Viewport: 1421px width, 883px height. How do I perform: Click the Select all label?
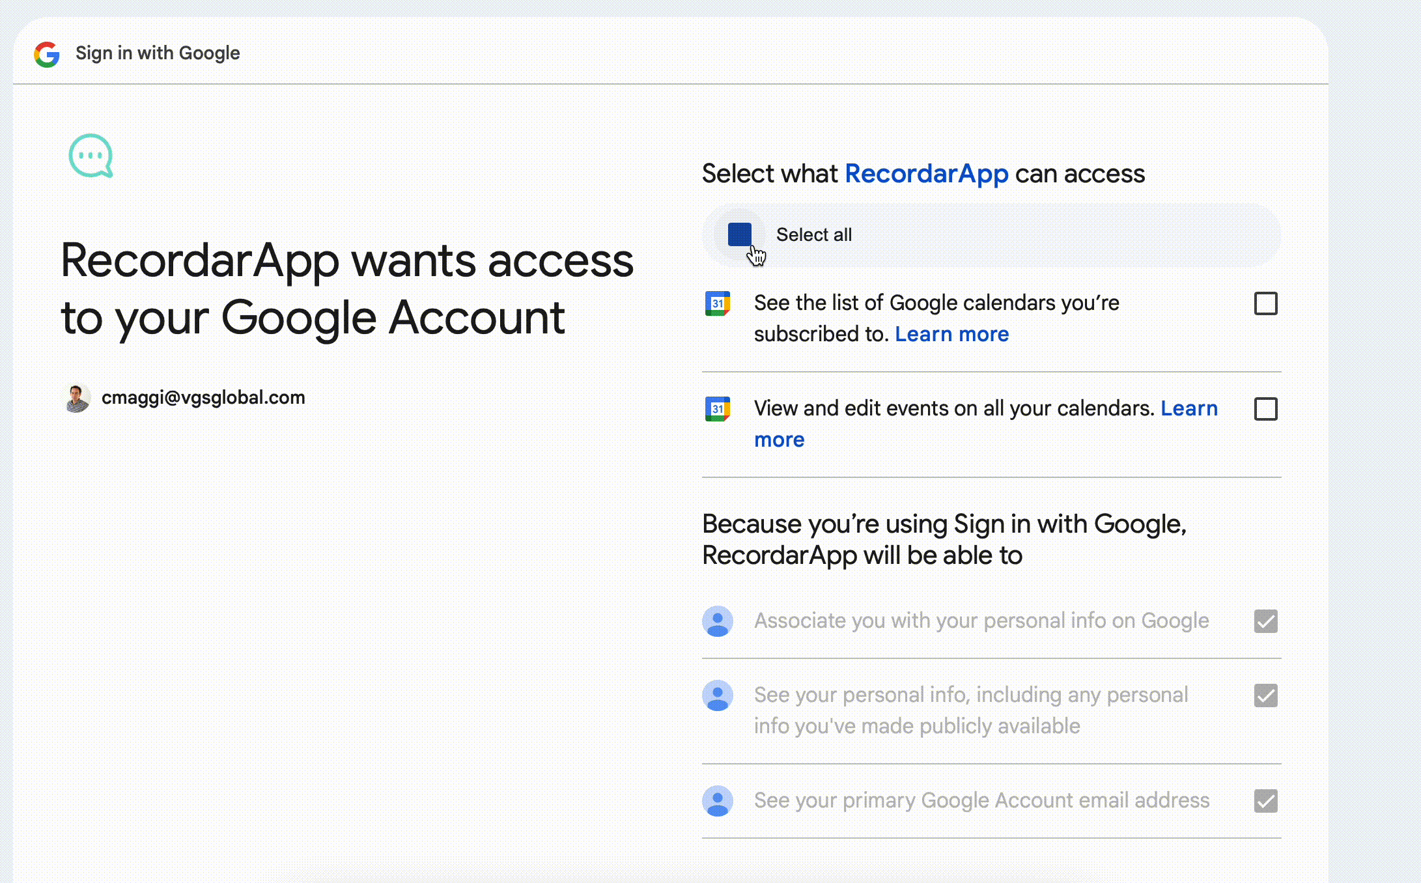[814, 234]
